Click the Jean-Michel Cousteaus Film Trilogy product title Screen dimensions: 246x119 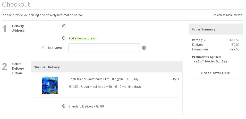pos(104,79)
